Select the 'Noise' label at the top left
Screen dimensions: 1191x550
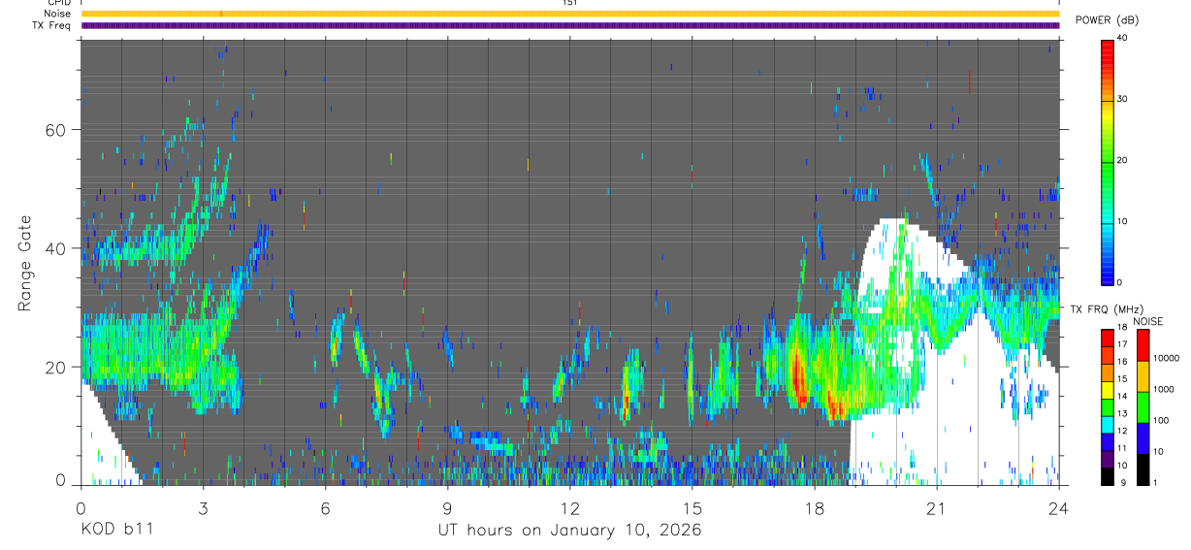pos(58,14)
